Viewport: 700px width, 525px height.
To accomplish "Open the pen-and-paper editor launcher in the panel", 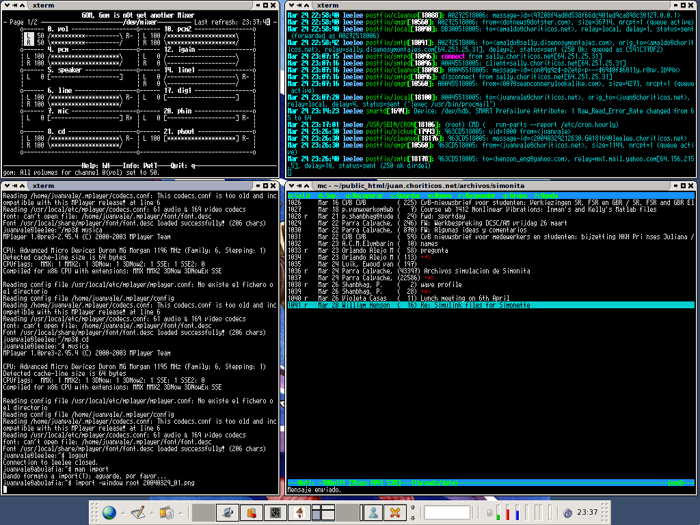I will tap(138, 513).
